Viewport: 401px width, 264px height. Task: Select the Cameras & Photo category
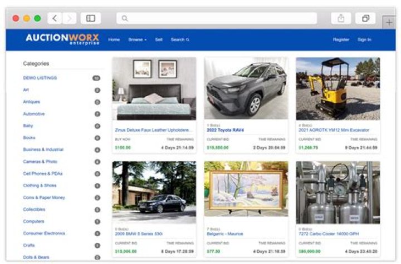pyautogui.click(x=40, y=162)
